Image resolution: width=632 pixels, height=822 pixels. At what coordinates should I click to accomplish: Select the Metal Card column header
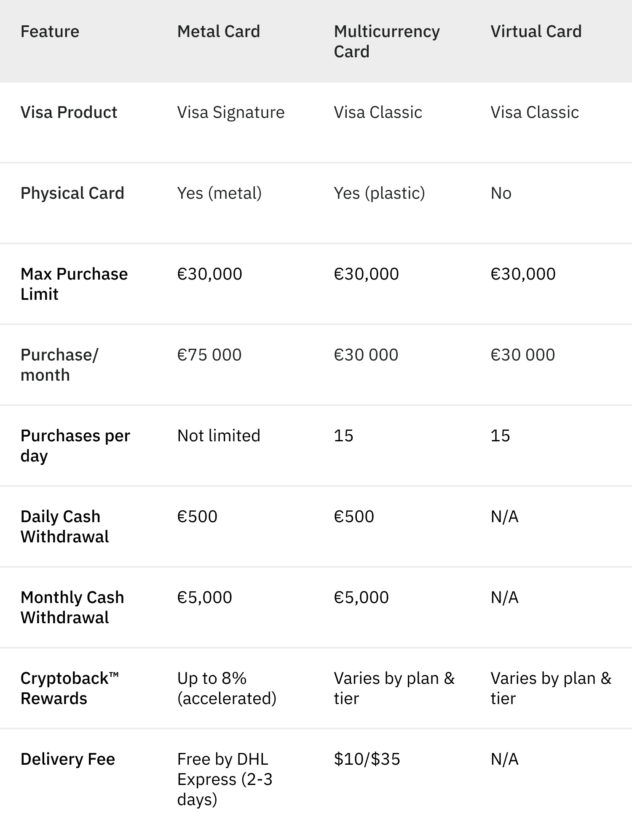tap(219, 32)
